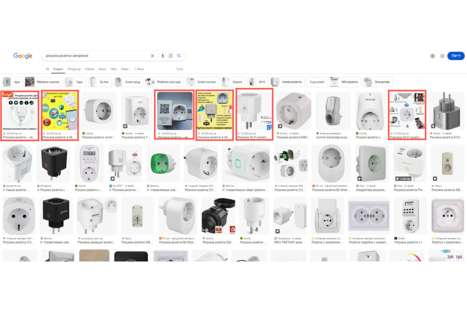Filter by the Smart socket chip
Screen dimensions: 467x311
(x=202, y=82)
